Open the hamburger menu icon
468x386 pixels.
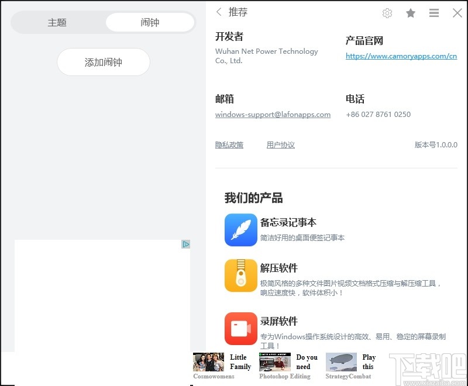pos(434,13)
